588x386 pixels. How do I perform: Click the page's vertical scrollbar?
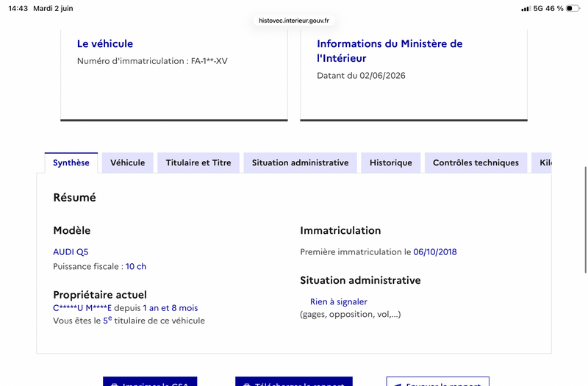click(x=586, y=220)
